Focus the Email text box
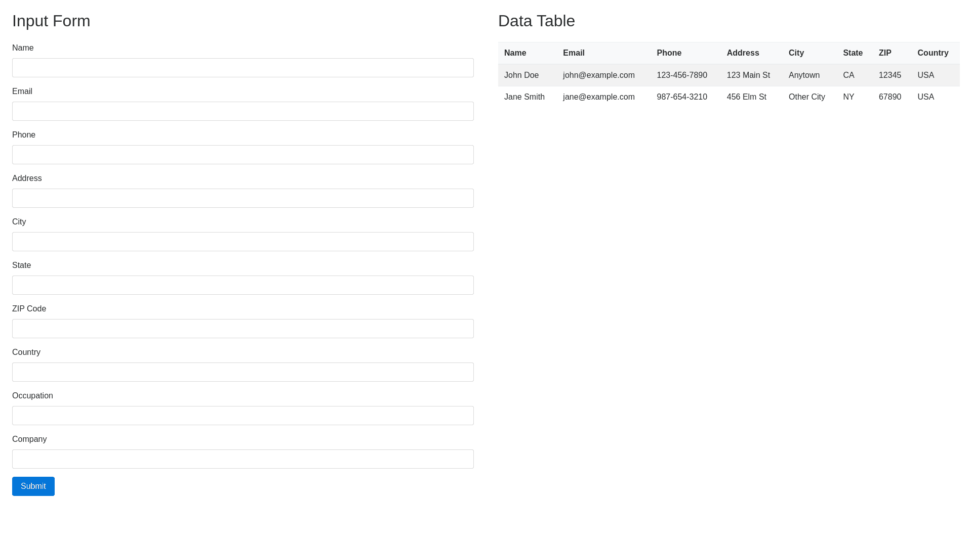Screen dimensions: 972x546 pos(243,111)
